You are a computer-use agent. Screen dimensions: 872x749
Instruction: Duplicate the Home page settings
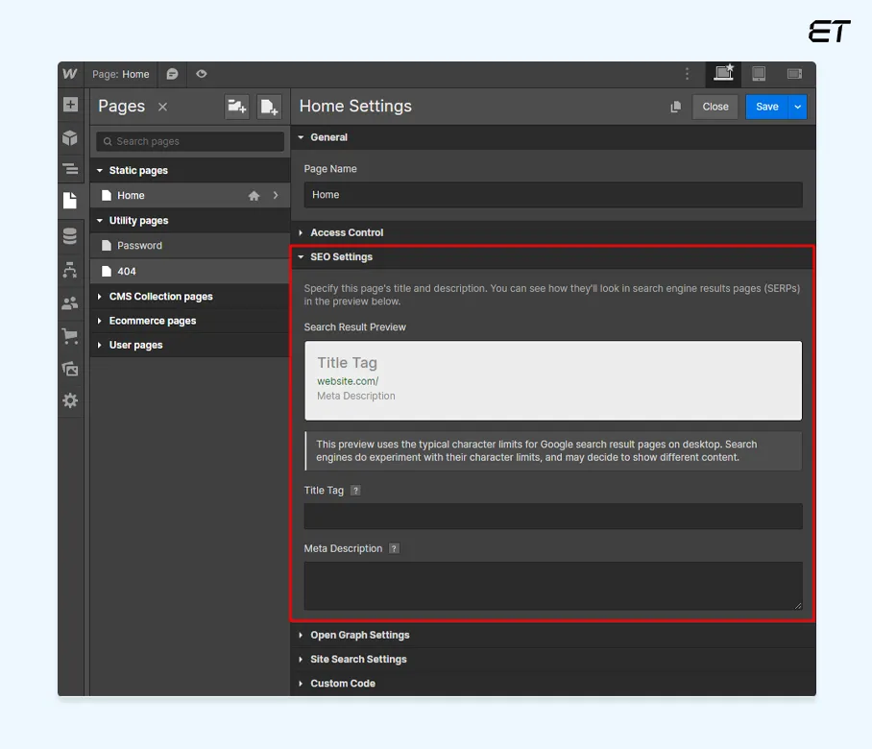click(676, 107)
